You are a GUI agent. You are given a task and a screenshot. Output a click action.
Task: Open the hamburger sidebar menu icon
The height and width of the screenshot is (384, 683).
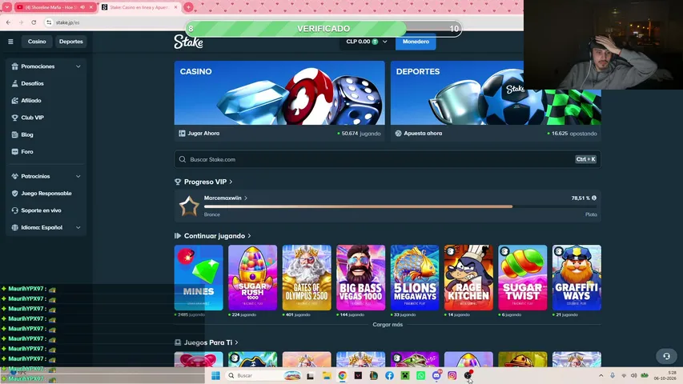[10, 42]
